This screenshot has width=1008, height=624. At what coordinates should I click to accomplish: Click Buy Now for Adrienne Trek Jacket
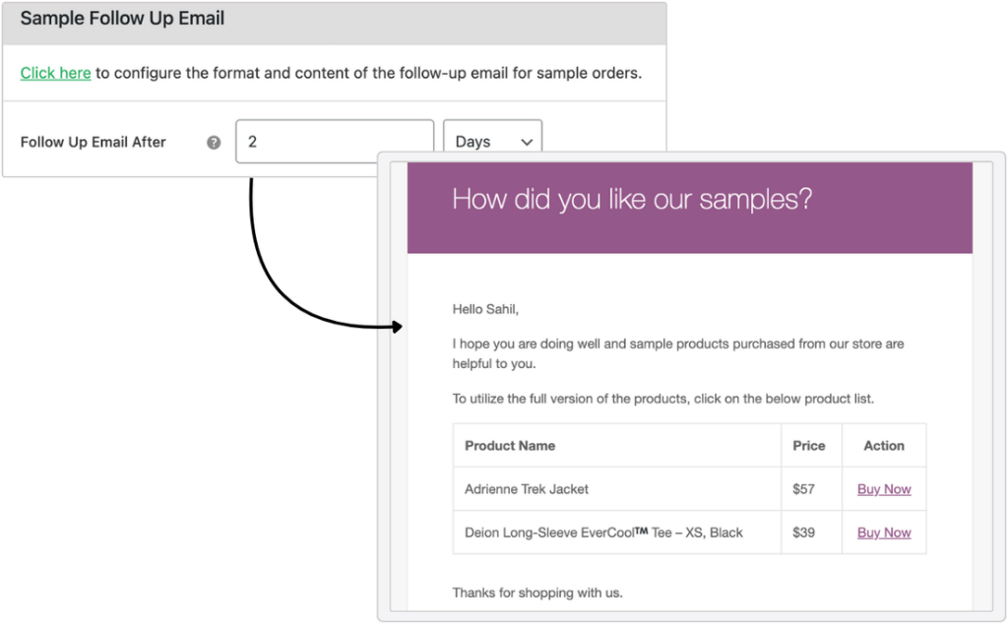tap(884, 489)
